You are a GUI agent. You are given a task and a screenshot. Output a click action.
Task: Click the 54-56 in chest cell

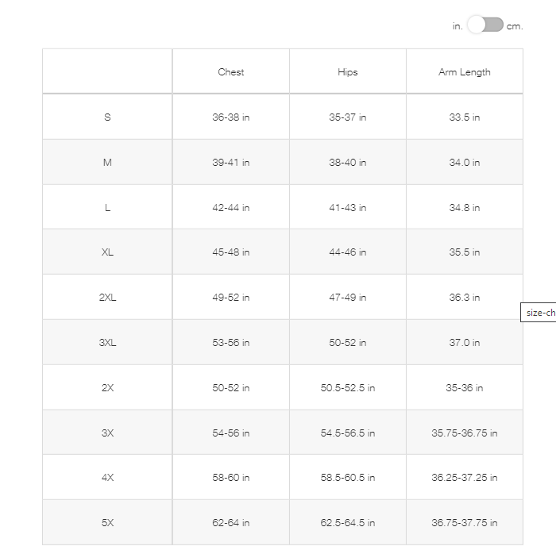[x=231, y=433]
